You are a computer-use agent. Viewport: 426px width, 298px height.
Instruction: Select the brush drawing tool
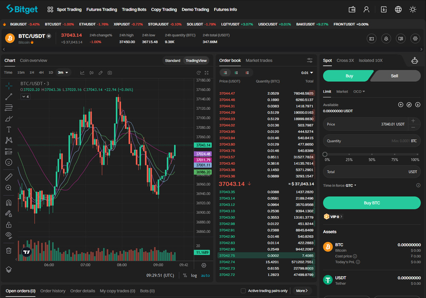[x=9, y=119]
